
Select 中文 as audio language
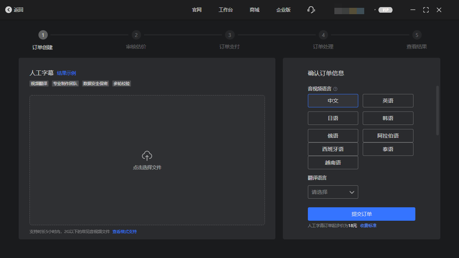tap(333, 101)
